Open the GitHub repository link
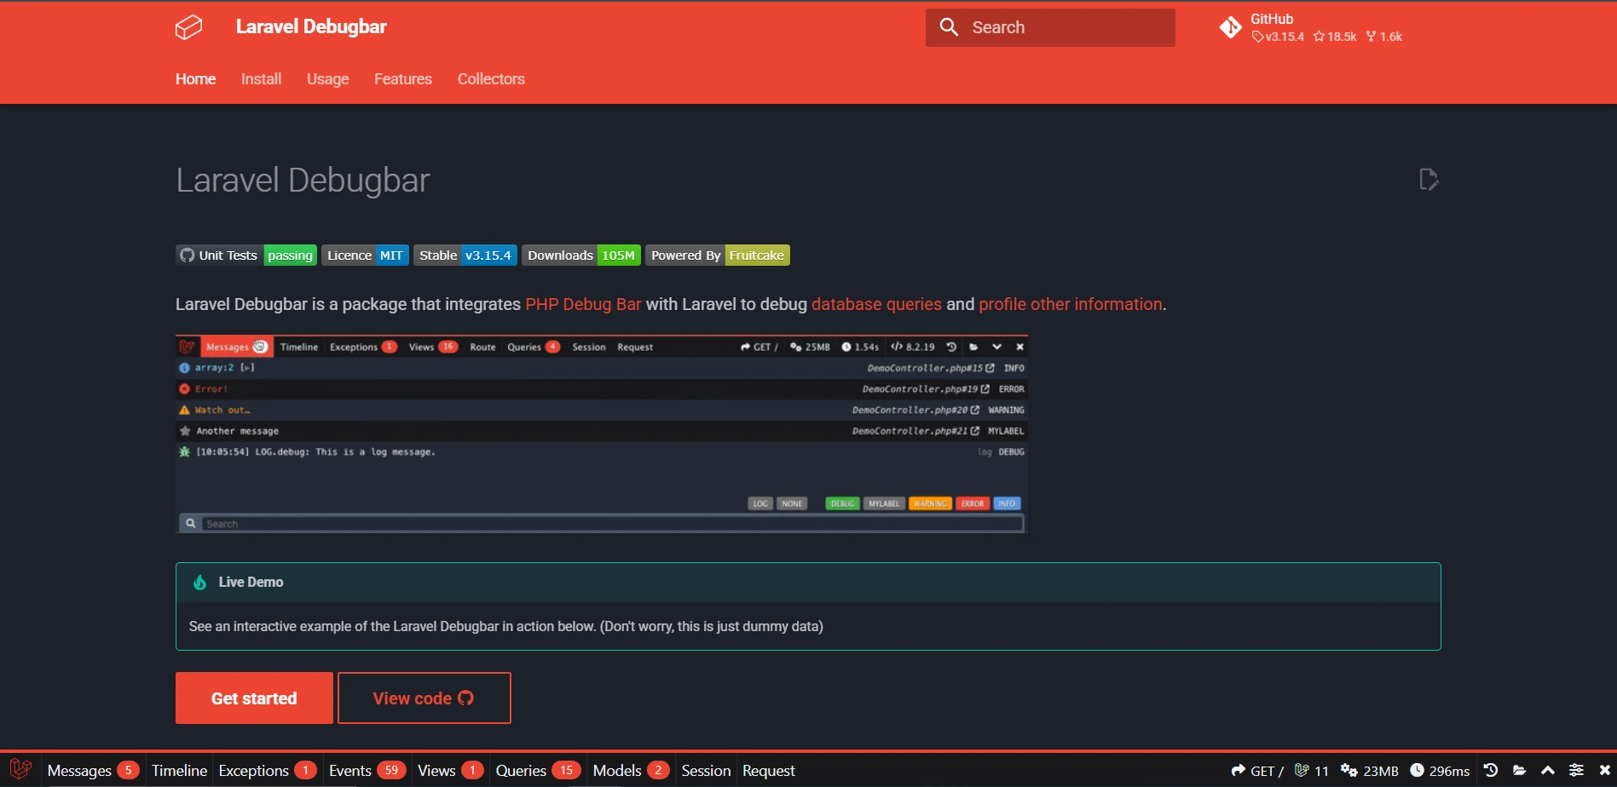Viewport: 1617px width, 787px height. pyautogui.click(x=1311, y=27)
